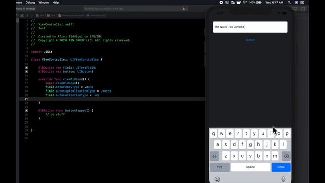Click the buttonTapped IBAction connection circle

(27, 111)
